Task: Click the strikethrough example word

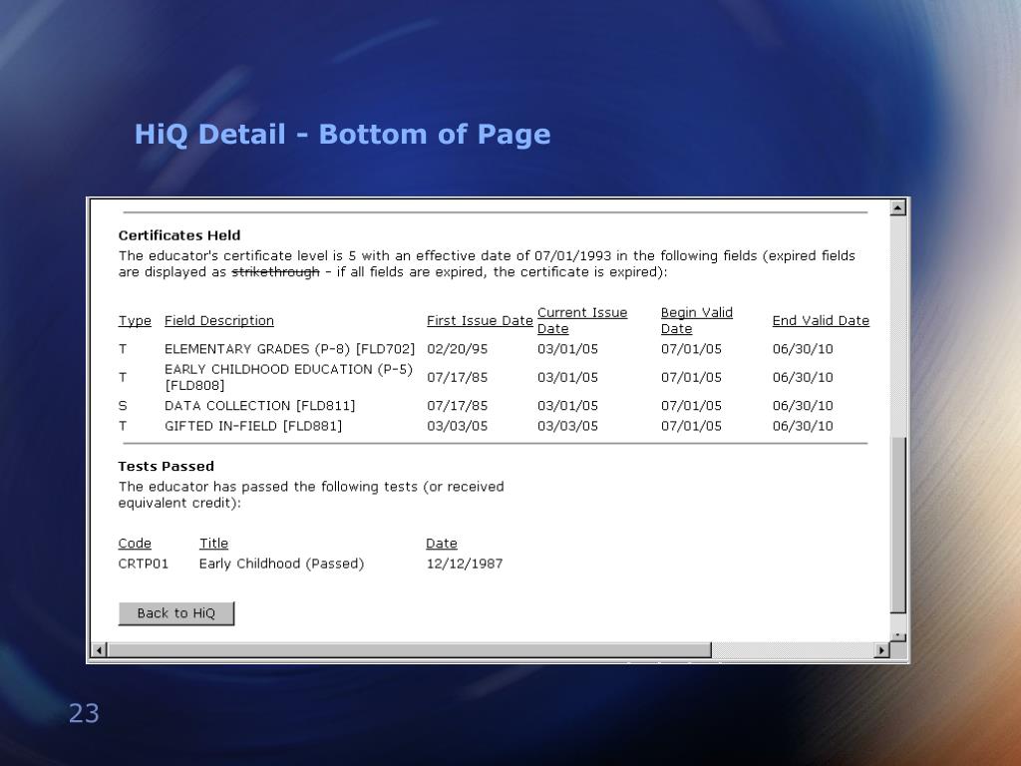Action: [x=275, y=272]
